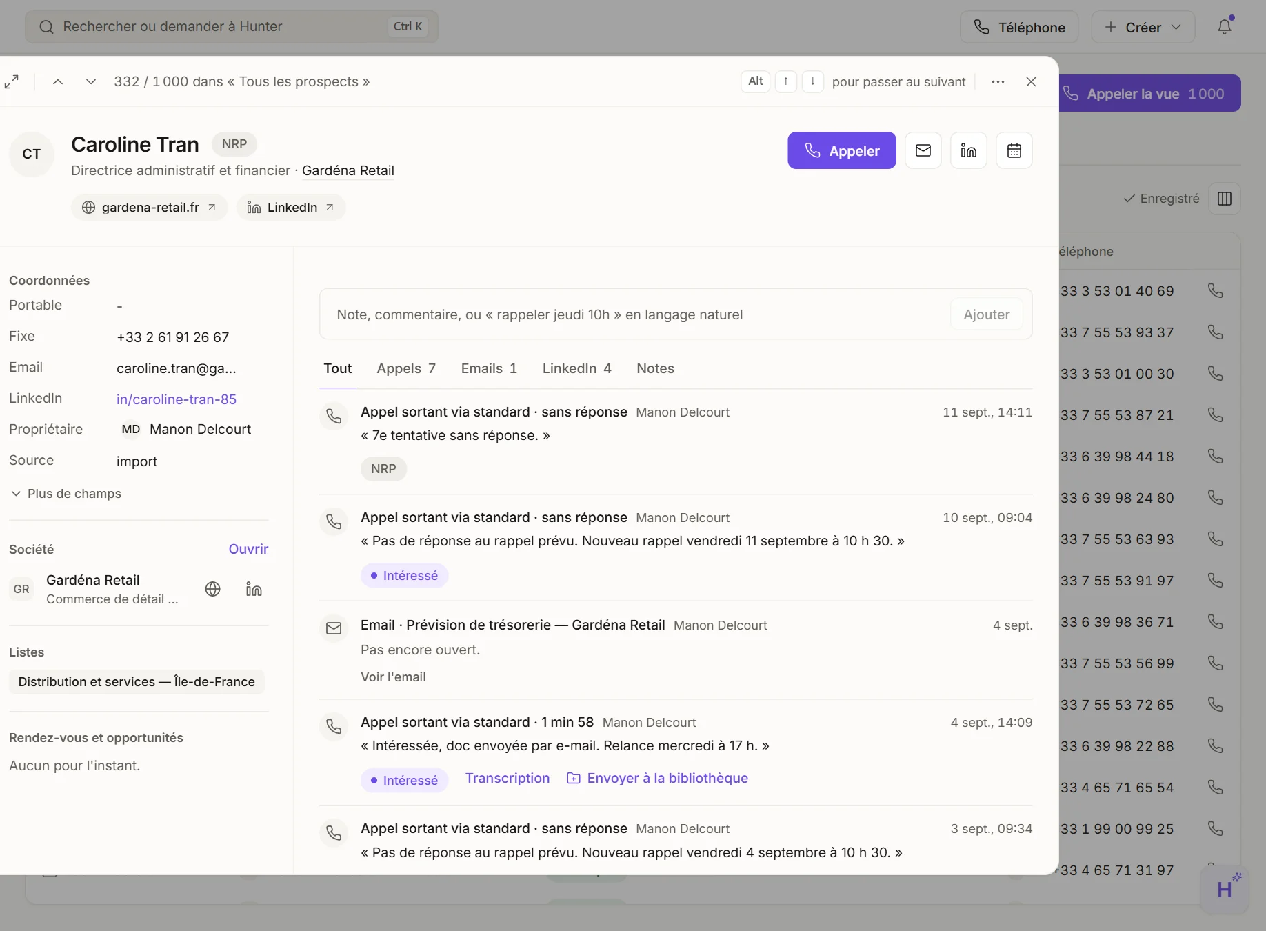This screenshot has width=1266, height=931.
Task: Open the Téléphone button in top bar
Action: tap(1019, 28)
